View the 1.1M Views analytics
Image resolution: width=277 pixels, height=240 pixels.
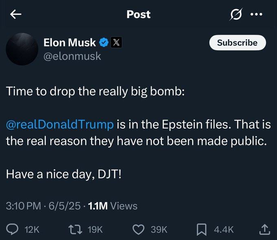coord(112,206)
